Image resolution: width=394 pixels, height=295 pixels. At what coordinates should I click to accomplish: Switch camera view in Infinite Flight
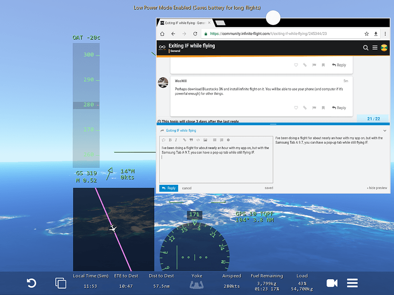331,283
